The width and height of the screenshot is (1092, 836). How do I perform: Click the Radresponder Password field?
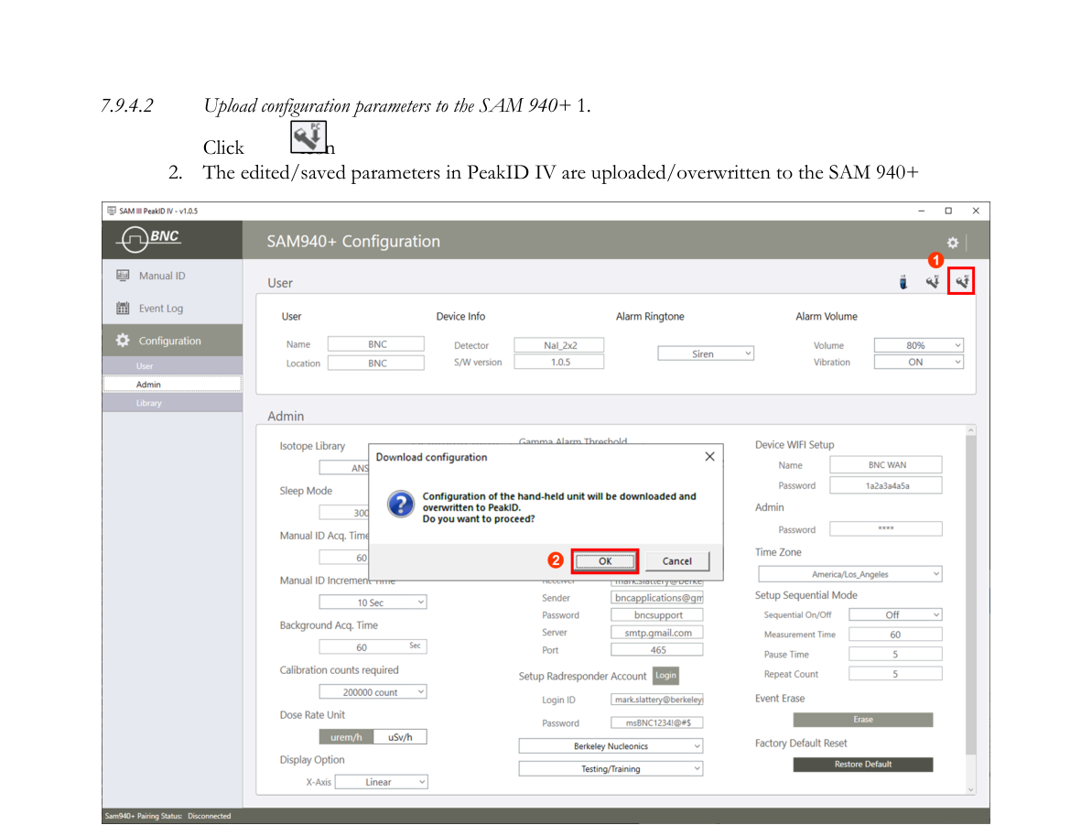(x=656, y=723)
